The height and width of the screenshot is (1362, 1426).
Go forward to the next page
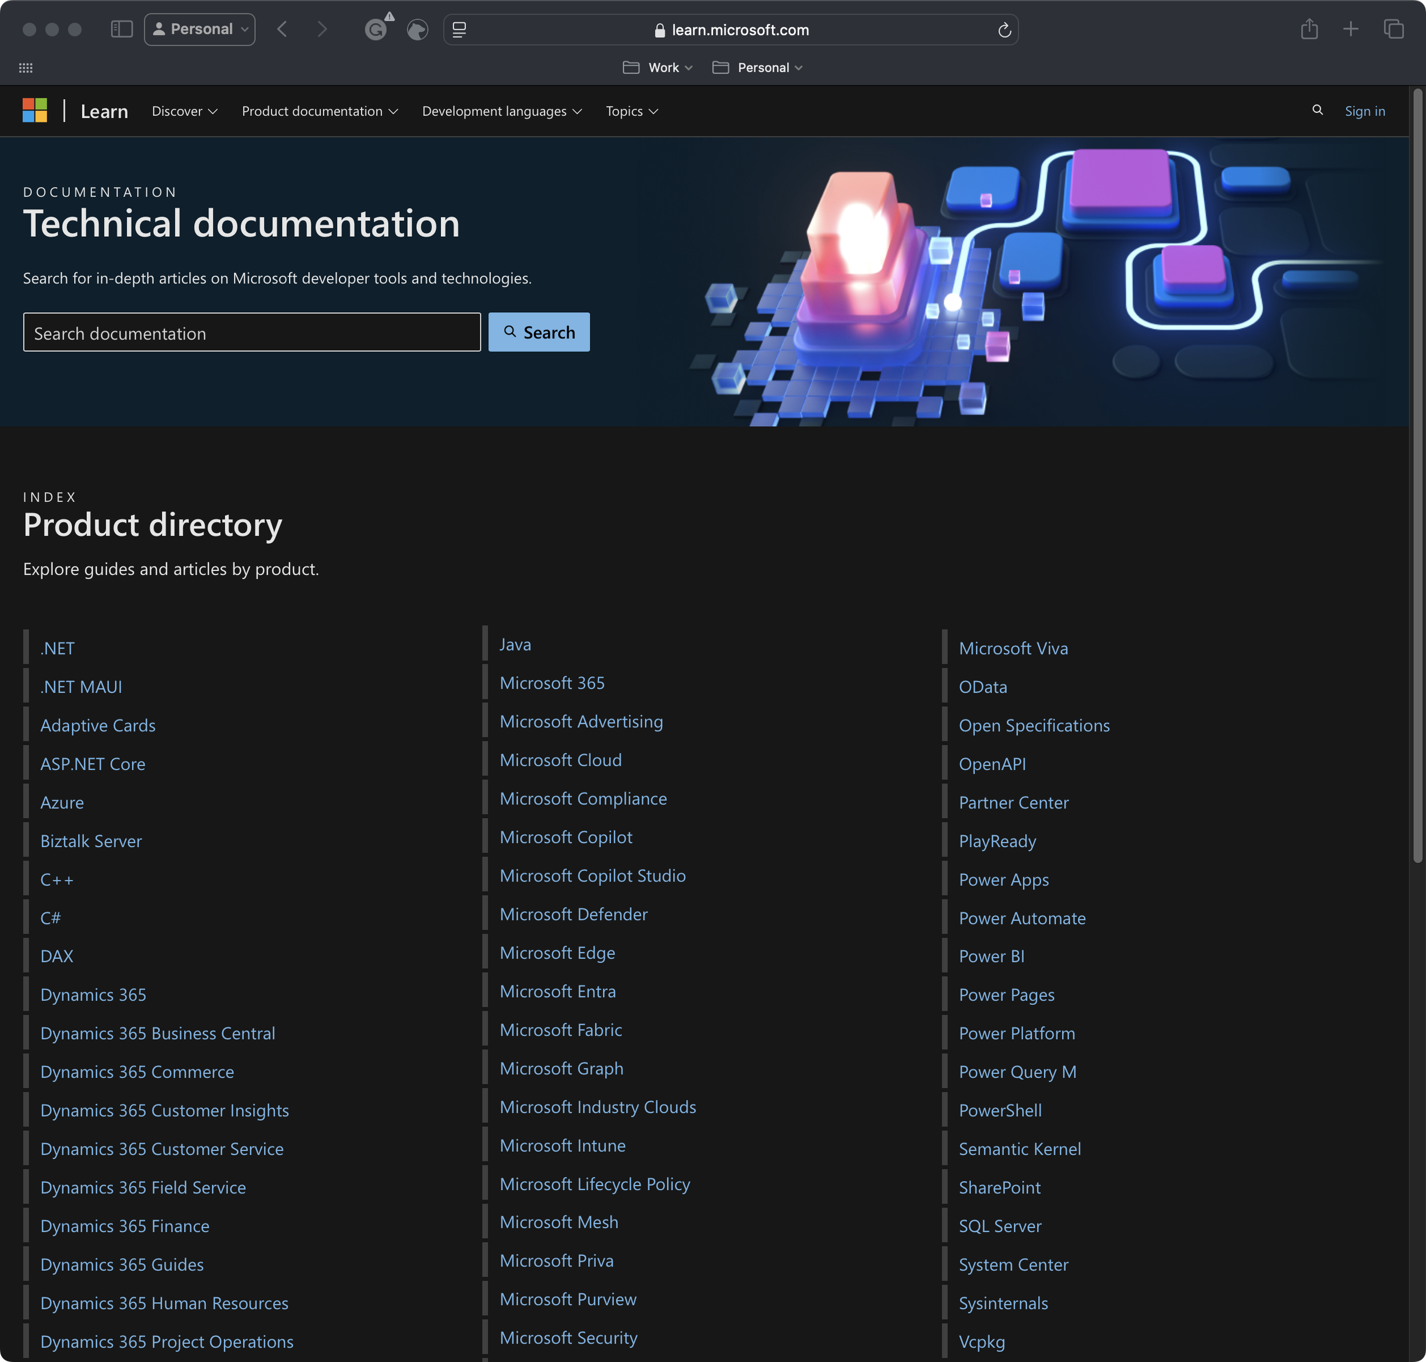pyautogui.click(x=322, y=30)
